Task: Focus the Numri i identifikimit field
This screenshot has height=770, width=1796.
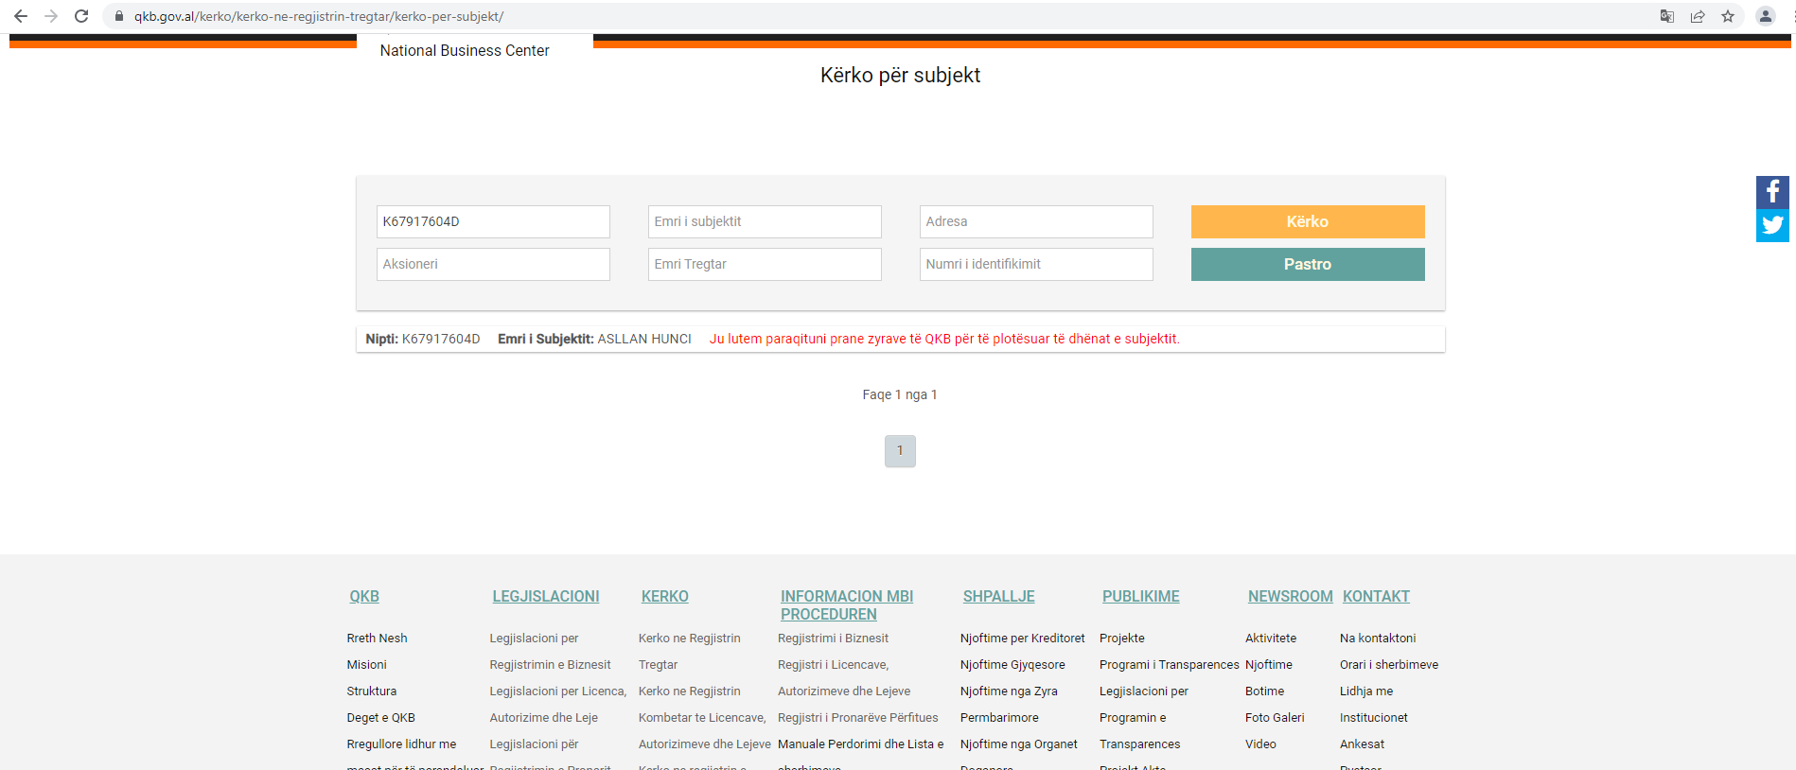Action: [x=1035, y=264]
